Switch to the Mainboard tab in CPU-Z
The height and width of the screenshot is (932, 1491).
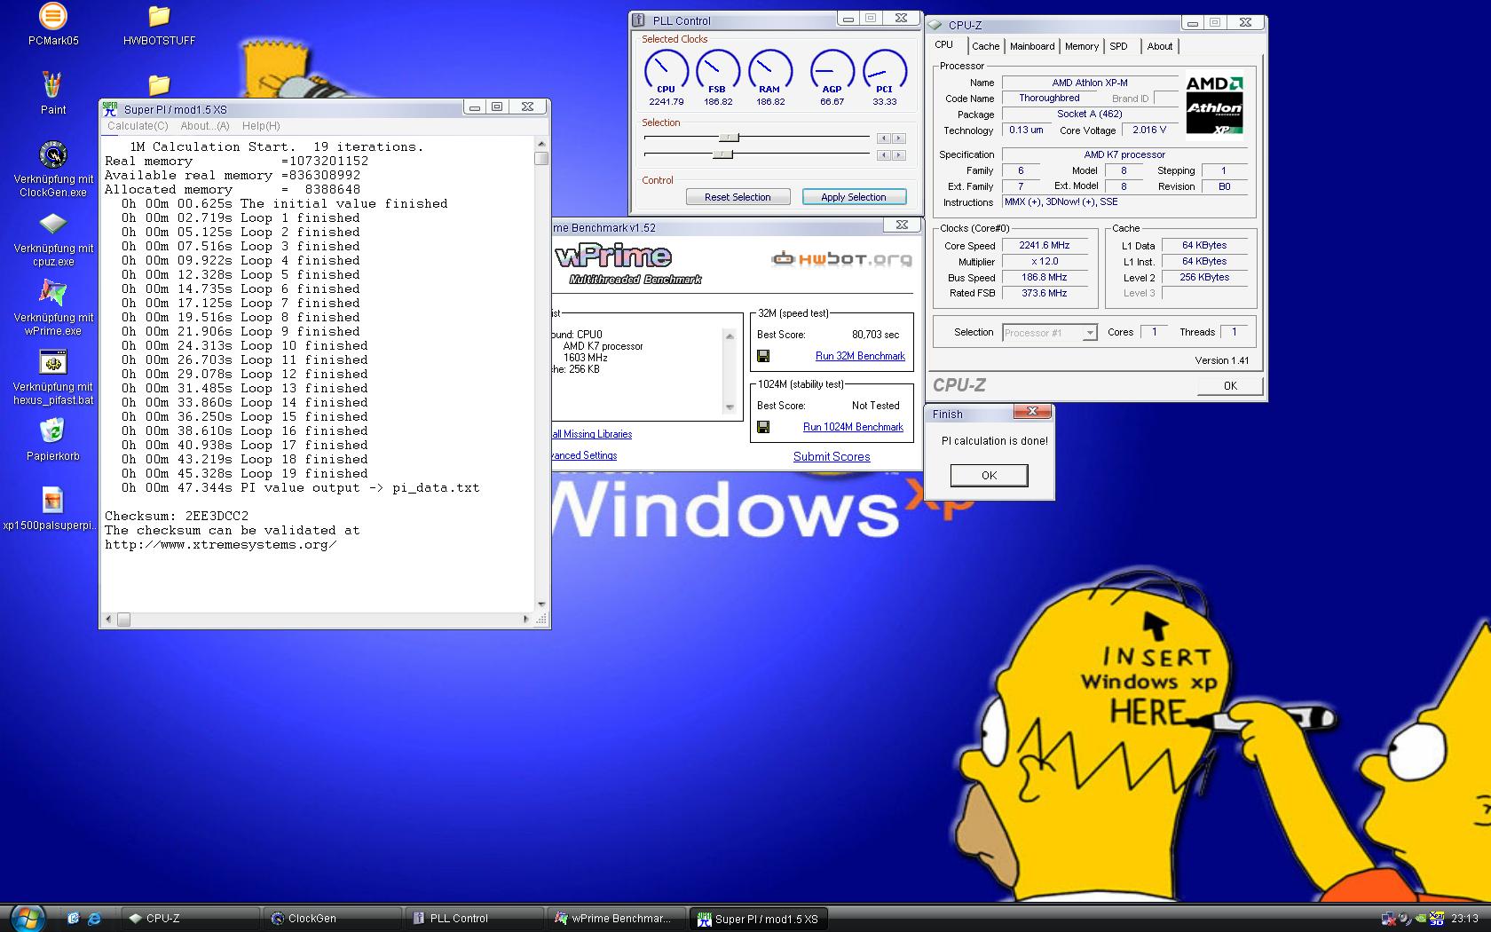(1032, 46)
